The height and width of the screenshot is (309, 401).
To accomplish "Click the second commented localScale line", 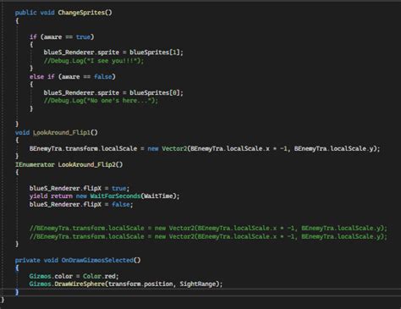I will coord(208,236).
